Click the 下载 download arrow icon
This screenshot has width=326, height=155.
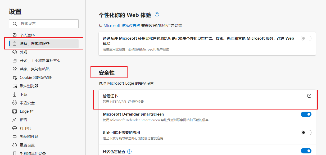15,94
